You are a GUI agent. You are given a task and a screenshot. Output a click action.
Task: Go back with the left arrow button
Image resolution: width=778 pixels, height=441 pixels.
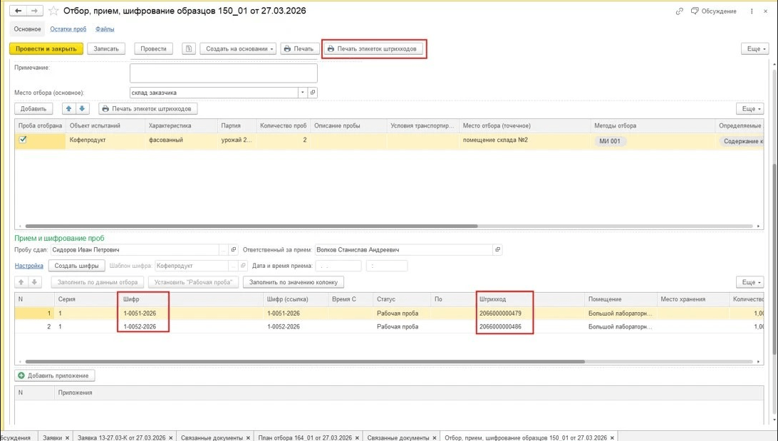coord(18,11)
